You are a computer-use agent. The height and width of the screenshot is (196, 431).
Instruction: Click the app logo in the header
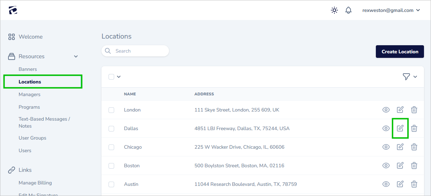point(13,10)
